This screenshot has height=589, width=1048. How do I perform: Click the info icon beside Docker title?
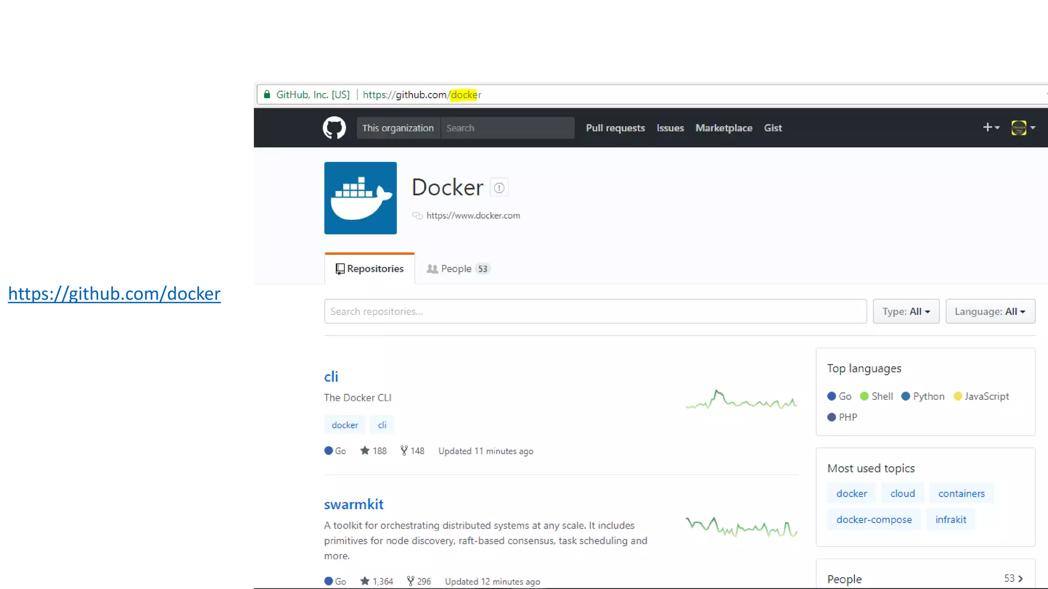(x=499, y=188)
